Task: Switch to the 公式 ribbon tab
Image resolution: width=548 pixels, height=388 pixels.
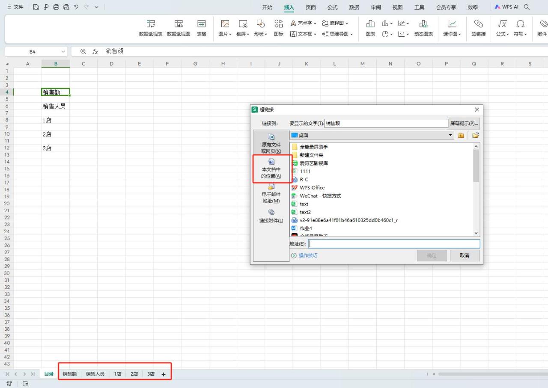Action: [333, 7]
